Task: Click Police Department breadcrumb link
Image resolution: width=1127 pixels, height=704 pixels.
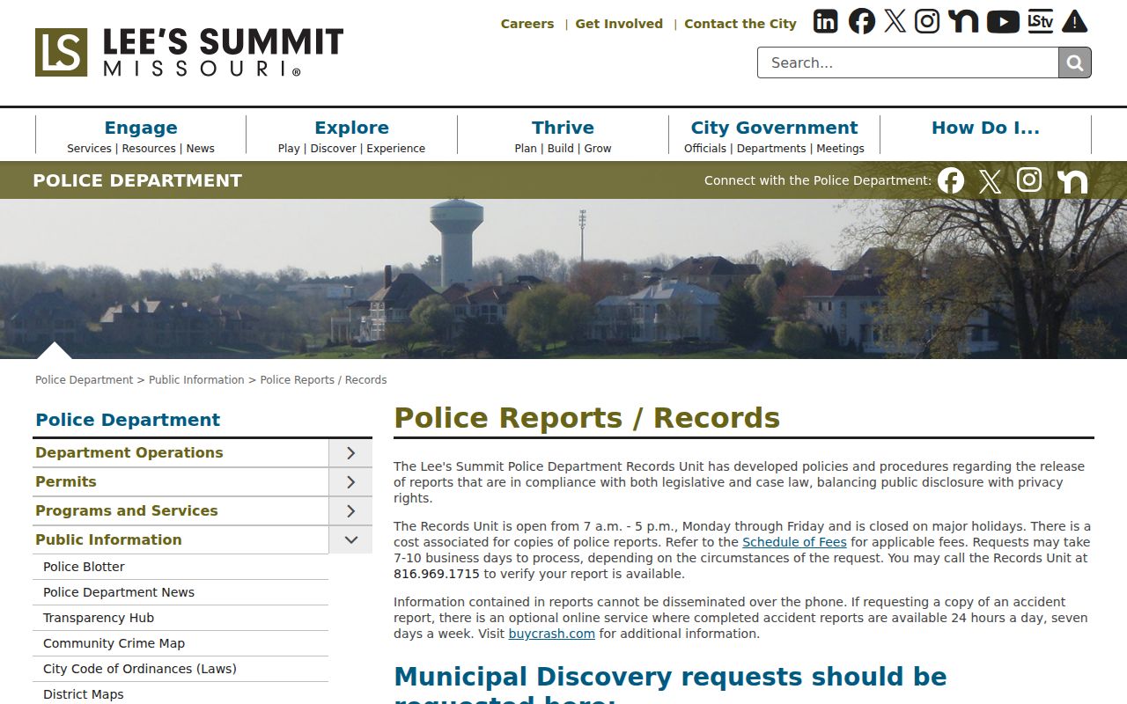Action: [84, 380]
